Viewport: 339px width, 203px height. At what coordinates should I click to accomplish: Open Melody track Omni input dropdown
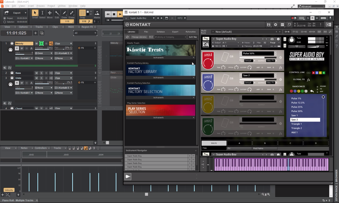click(x=44, y=53)
